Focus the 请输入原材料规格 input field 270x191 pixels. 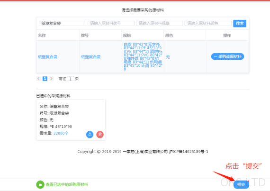(159, 23)
